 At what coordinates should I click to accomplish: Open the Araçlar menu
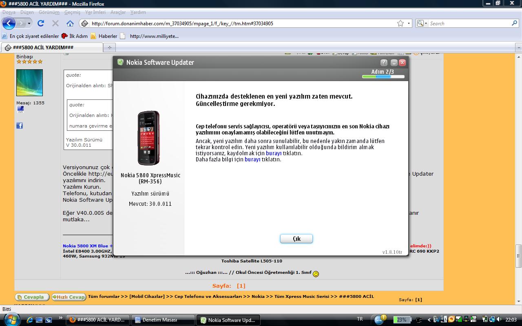click(x=118, y=12)
